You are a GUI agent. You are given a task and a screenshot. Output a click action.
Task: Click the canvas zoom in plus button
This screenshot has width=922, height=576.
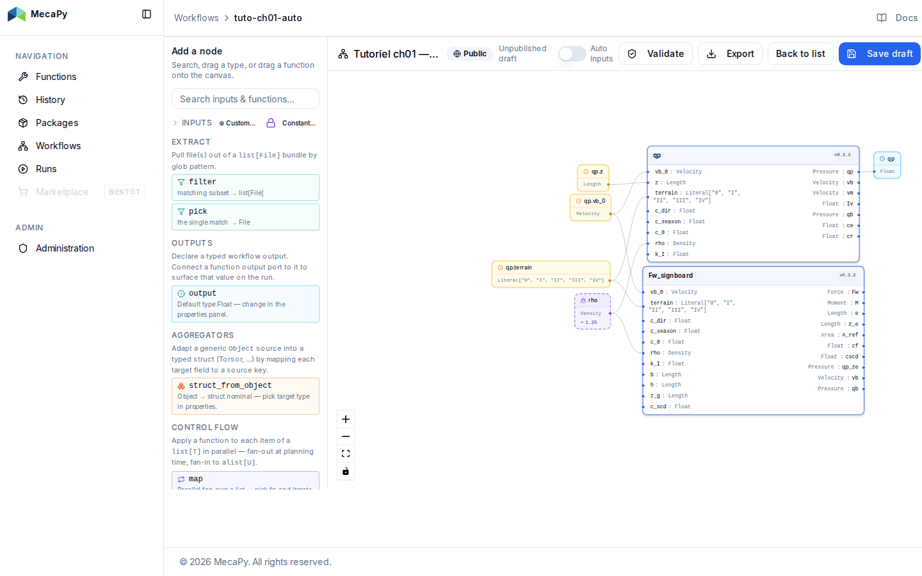point(346,419)
